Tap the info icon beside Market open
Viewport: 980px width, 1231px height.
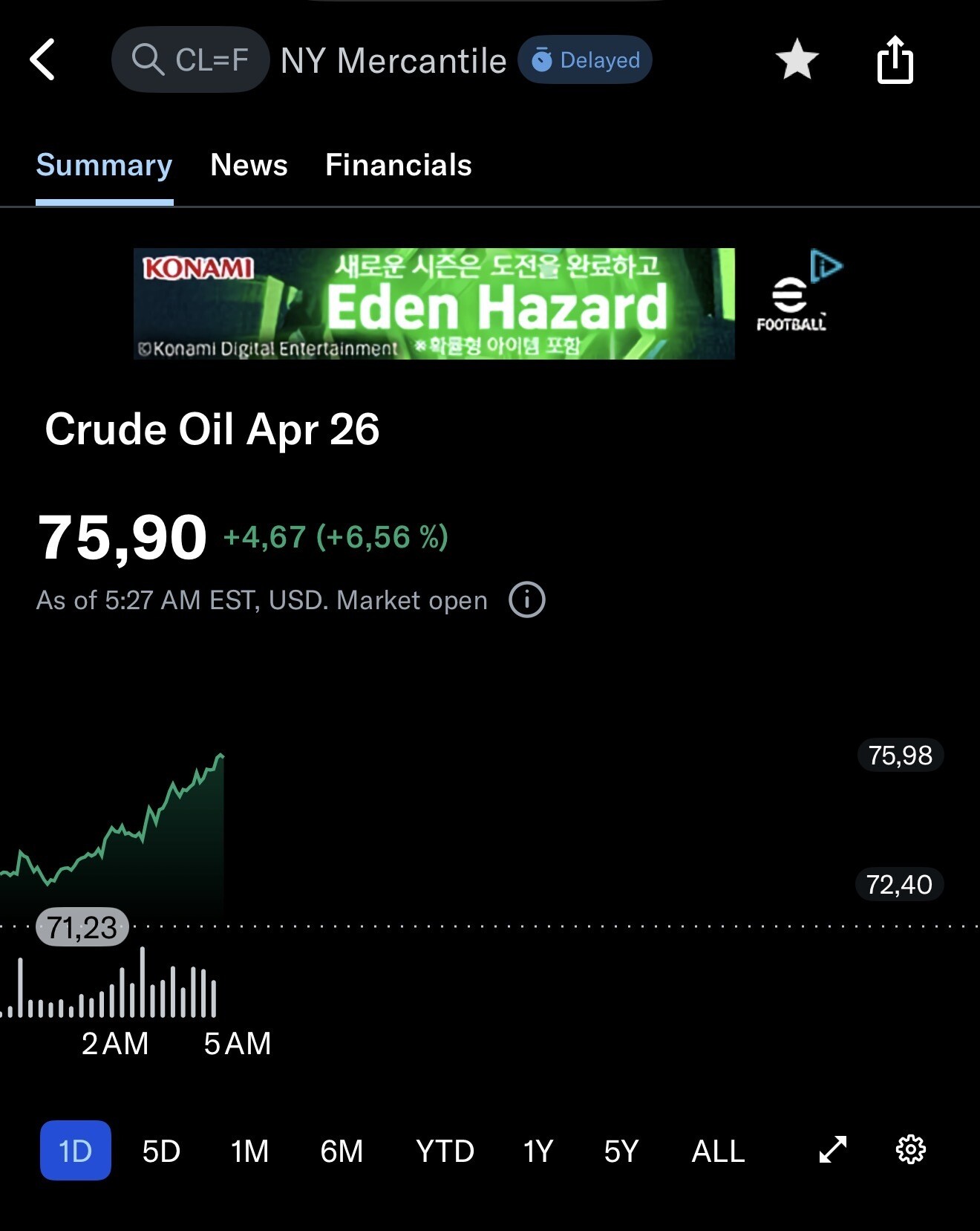tap(527, 600)
